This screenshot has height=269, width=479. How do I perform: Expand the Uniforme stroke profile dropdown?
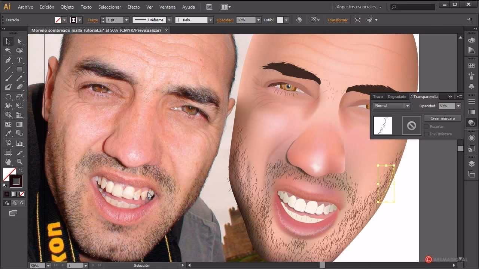[169, 20]
